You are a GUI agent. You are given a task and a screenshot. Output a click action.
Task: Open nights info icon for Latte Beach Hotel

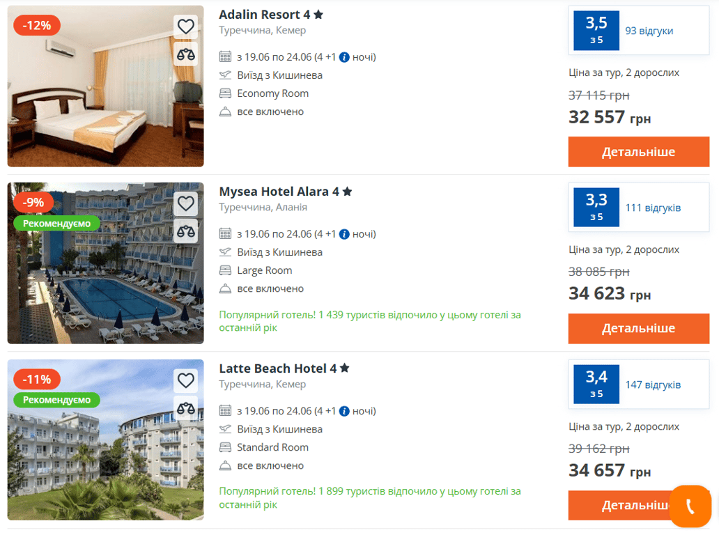point(344,411)
